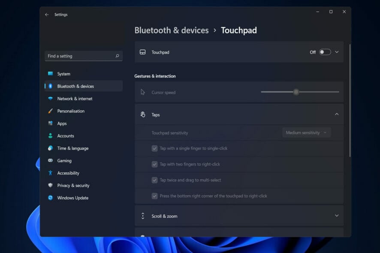Turn on the Touchpad toggle switch
This screenshot has width=380, height=253.
pos(325,52)
